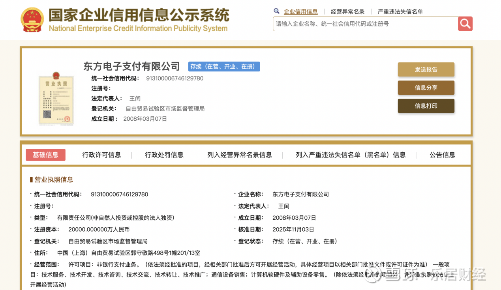Click the 存续（在营、开业、在册） status badge
Screen dimensions: 501x290
(x=224, y=66)
